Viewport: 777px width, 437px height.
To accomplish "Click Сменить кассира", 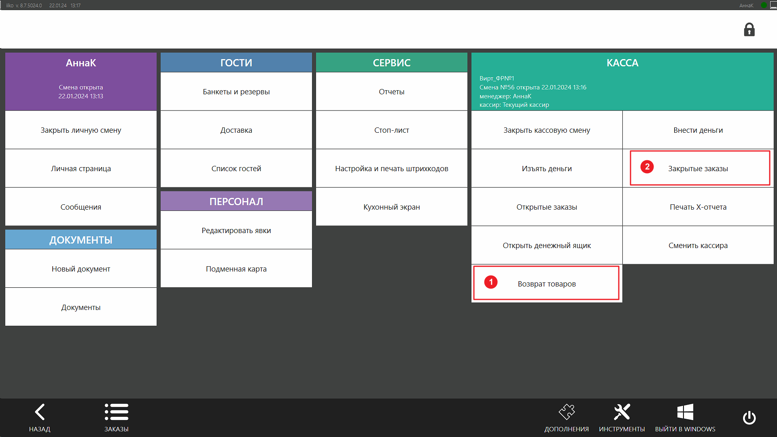I will 698,245.
